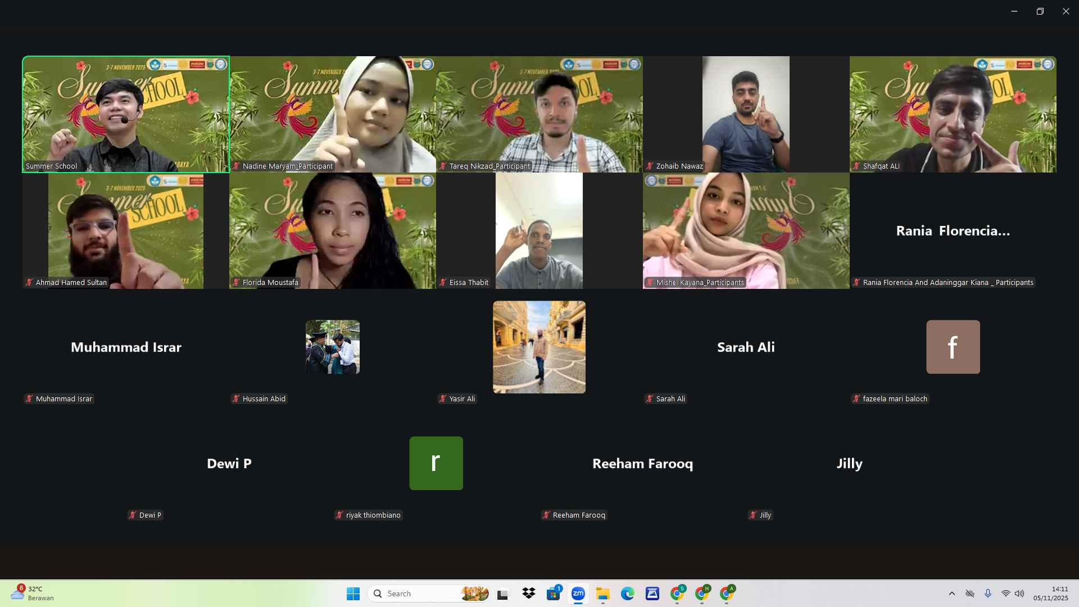This screenshot has height=607, width=1079.
Task: Click the Windows Start button
Action: [x=353, y=594]
